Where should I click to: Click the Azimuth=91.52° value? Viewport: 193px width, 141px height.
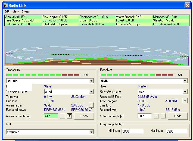(15, 17)
